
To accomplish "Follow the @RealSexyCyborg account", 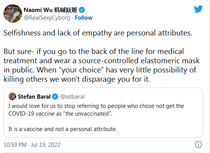I will pyautogui.click(x=84, y=18).
